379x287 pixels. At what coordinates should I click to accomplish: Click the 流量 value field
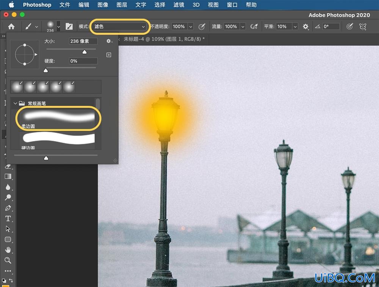pyautogui.click(x=231, y=26)
